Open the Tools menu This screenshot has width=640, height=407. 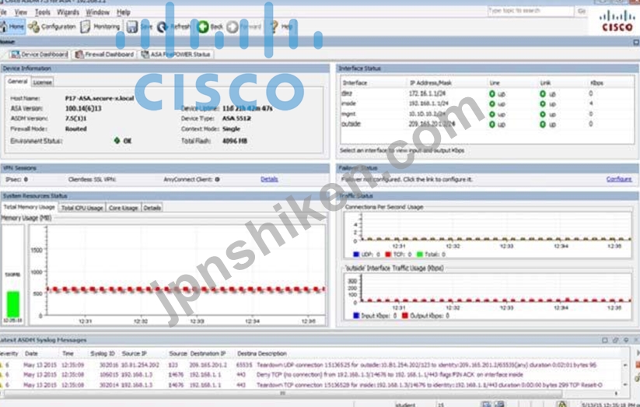43,12
